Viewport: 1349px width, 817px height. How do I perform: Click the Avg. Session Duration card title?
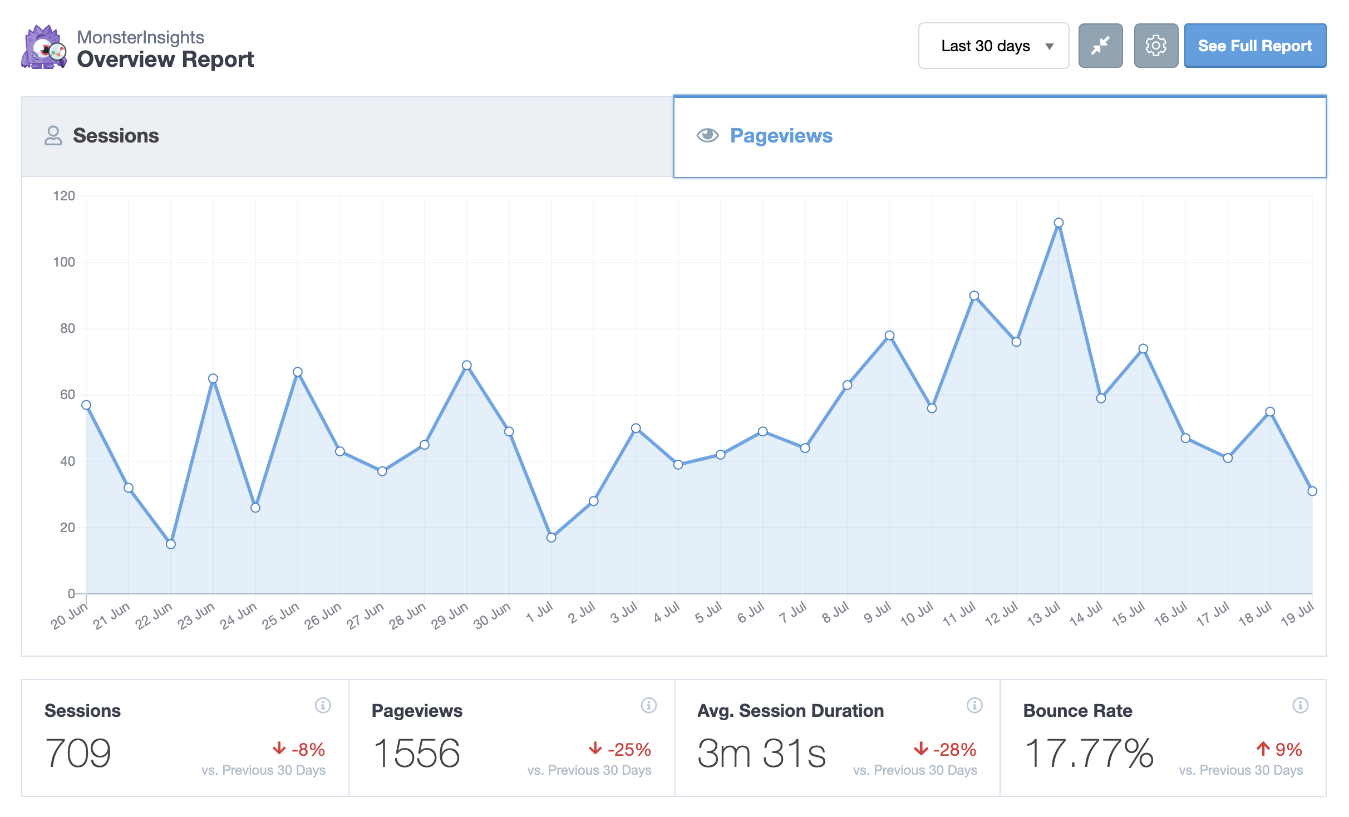(x=791, y=711)
